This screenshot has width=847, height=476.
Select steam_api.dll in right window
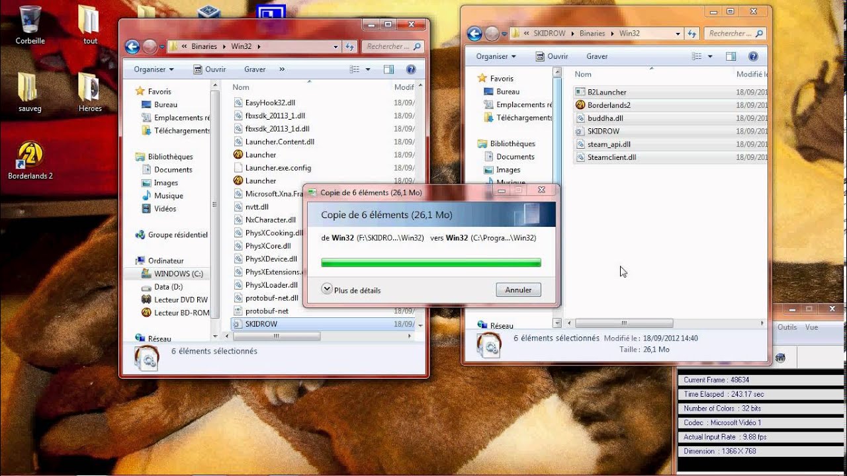[x=609, y=144]
